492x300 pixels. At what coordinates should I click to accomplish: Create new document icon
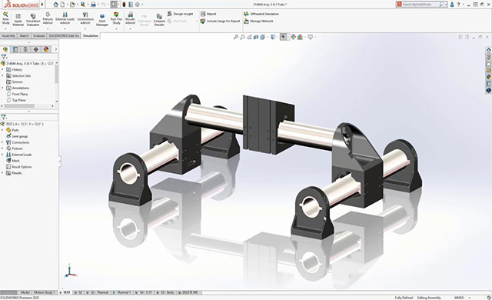(63, 5)
